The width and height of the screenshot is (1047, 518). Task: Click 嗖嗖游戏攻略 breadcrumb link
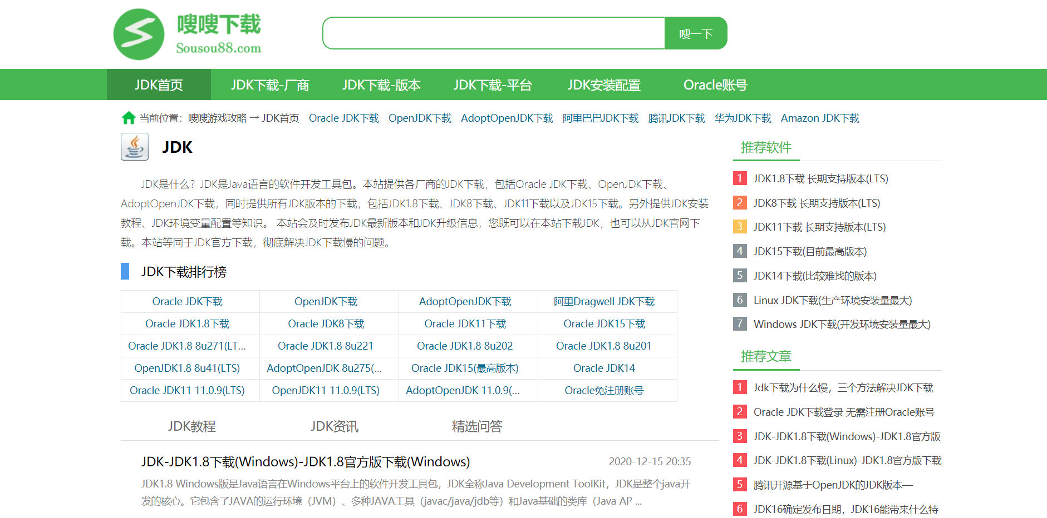point(217,118)
